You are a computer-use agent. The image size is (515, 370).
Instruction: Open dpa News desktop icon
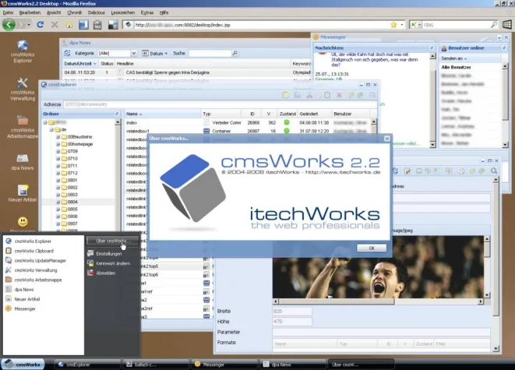(x=23, y=162)
